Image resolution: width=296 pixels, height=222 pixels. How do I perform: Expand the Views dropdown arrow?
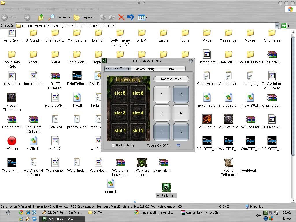[x=147, y=17]
